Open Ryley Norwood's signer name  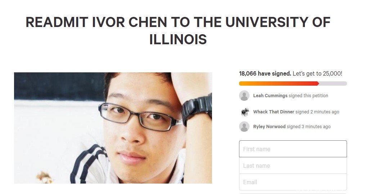[269, 126]
